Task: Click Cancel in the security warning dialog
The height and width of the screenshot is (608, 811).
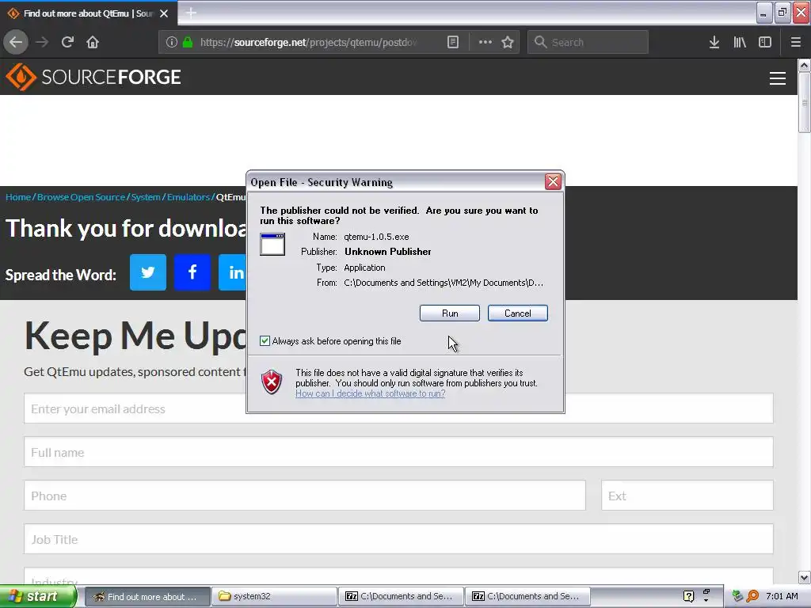Action: tap(517, 313)
